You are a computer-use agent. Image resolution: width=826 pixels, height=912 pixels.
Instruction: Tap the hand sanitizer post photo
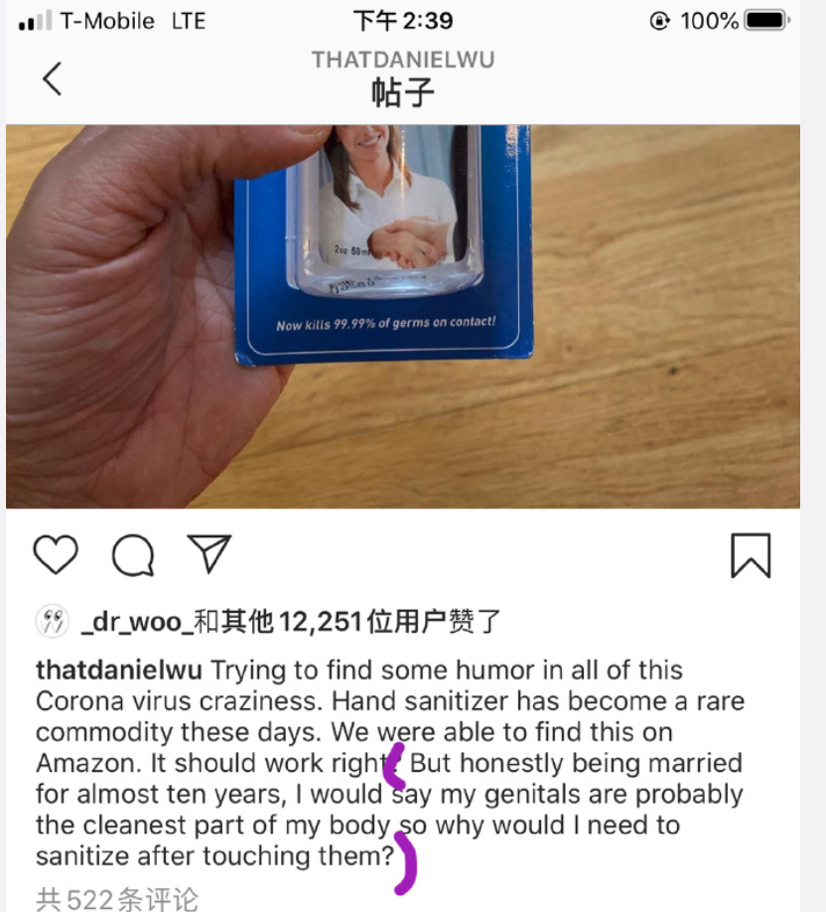click(x=403, y=316)
